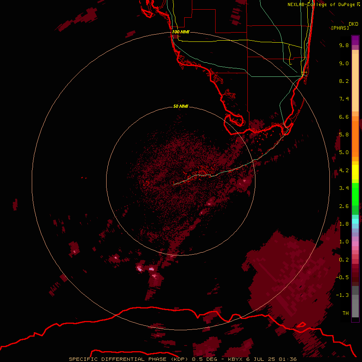Click the [PHAS] units label
The image size is (362, 362).
(x=340, y=28)
